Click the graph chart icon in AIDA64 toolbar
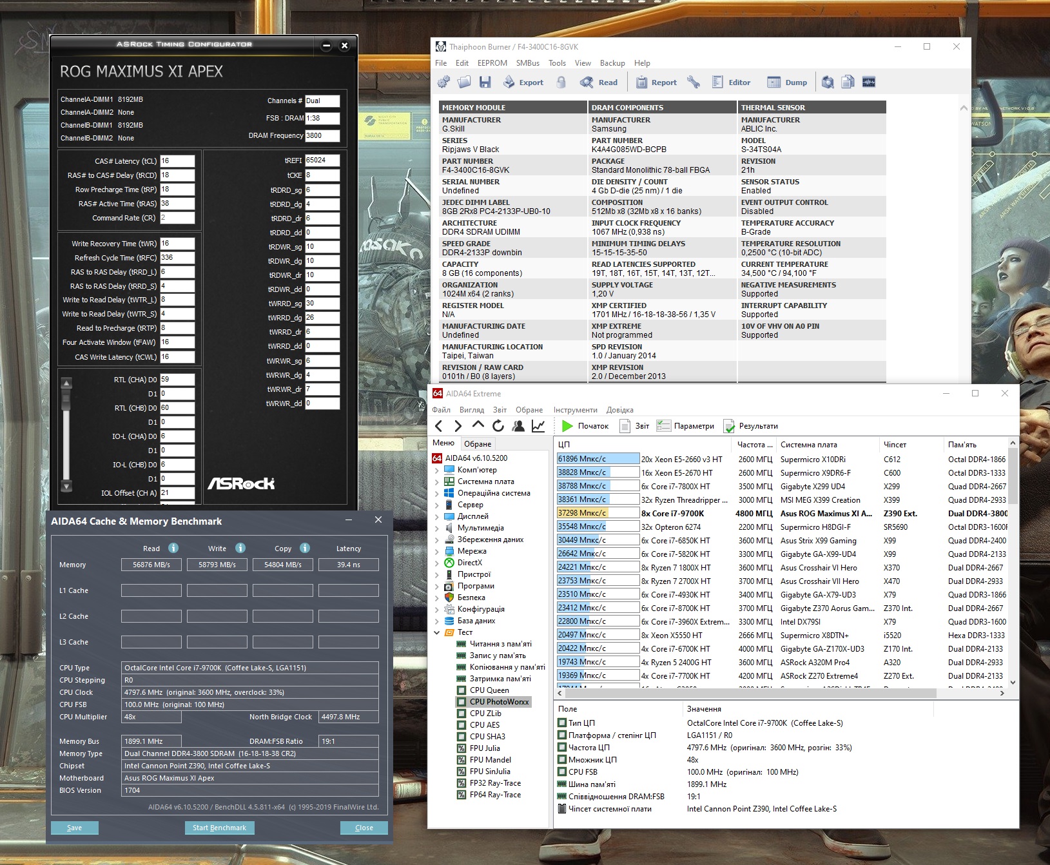Image resolution: width=1050 pixels, height=865 pixels. click(538, 425)
